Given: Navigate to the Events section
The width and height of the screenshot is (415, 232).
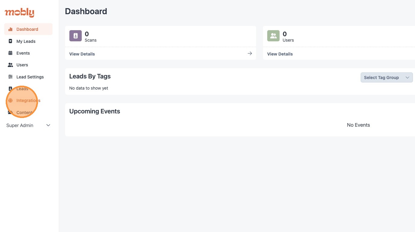Looking at the screenshot, I should pyautogui.click(x=23, y=53).
